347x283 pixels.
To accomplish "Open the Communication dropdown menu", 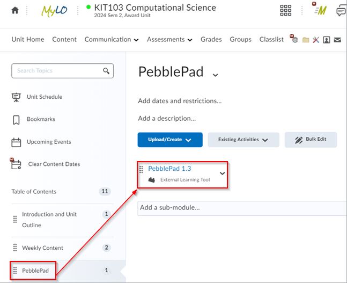I will [112, 39].
